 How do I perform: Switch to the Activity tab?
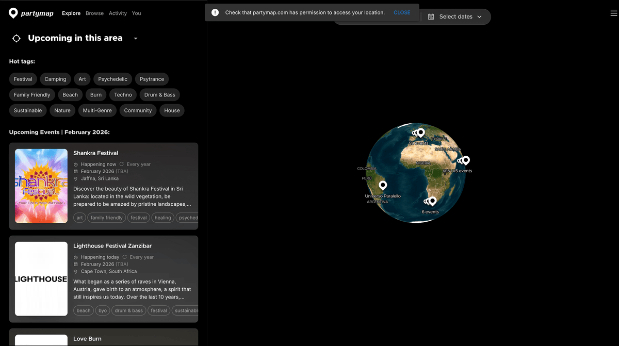click(118, 13)
